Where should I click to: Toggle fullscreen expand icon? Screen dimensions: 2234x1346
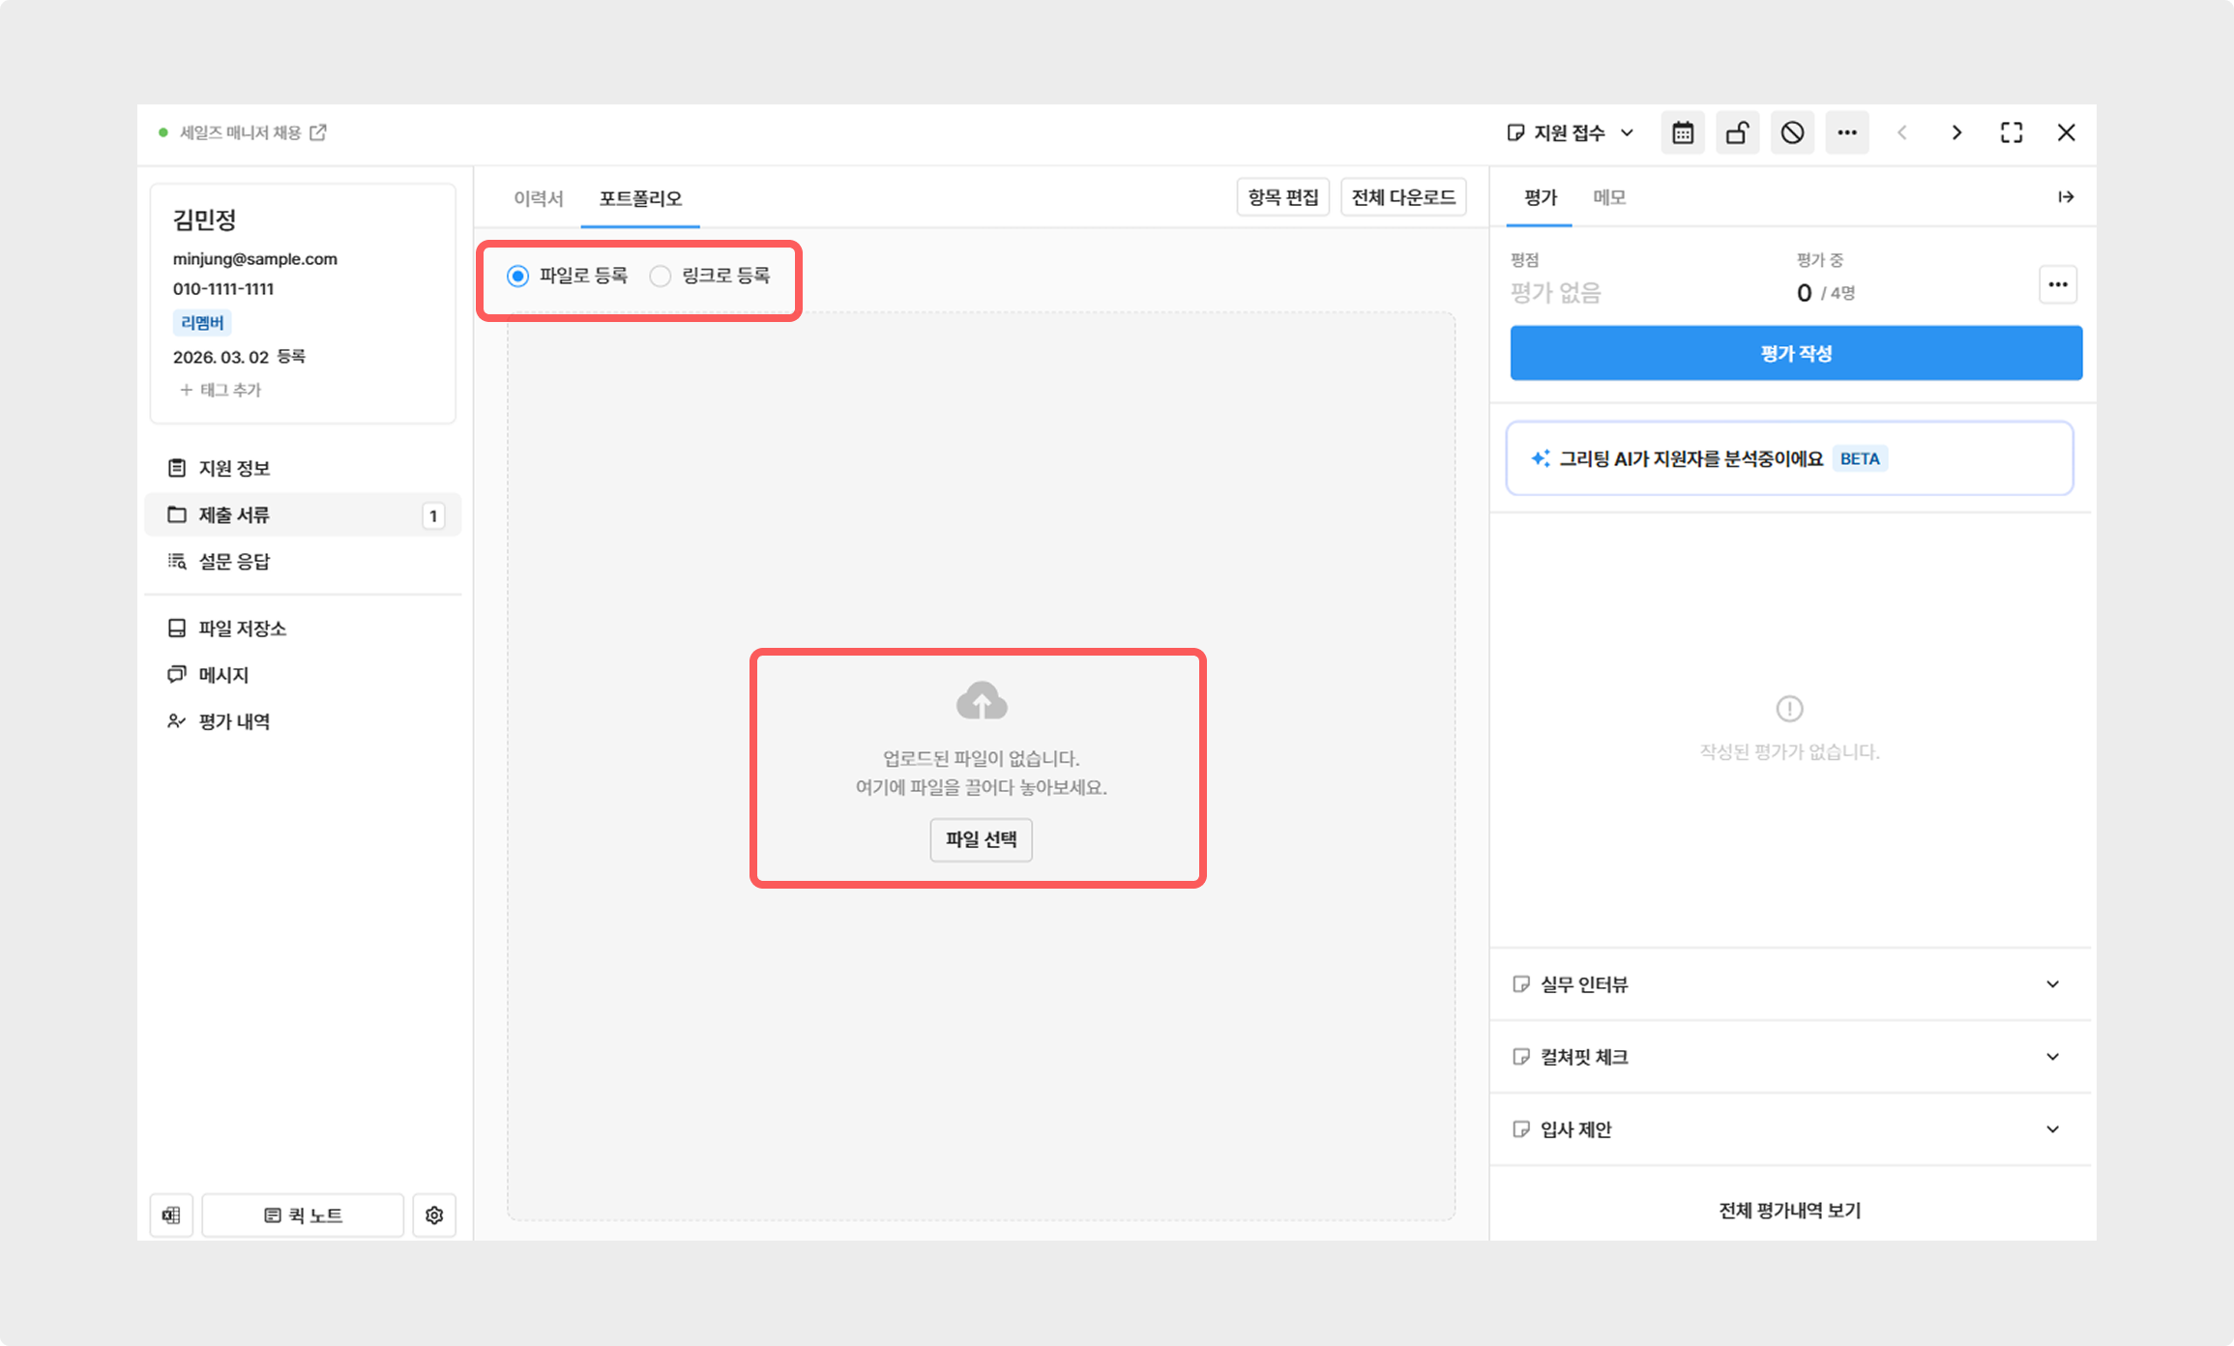tap(2012, 132)
